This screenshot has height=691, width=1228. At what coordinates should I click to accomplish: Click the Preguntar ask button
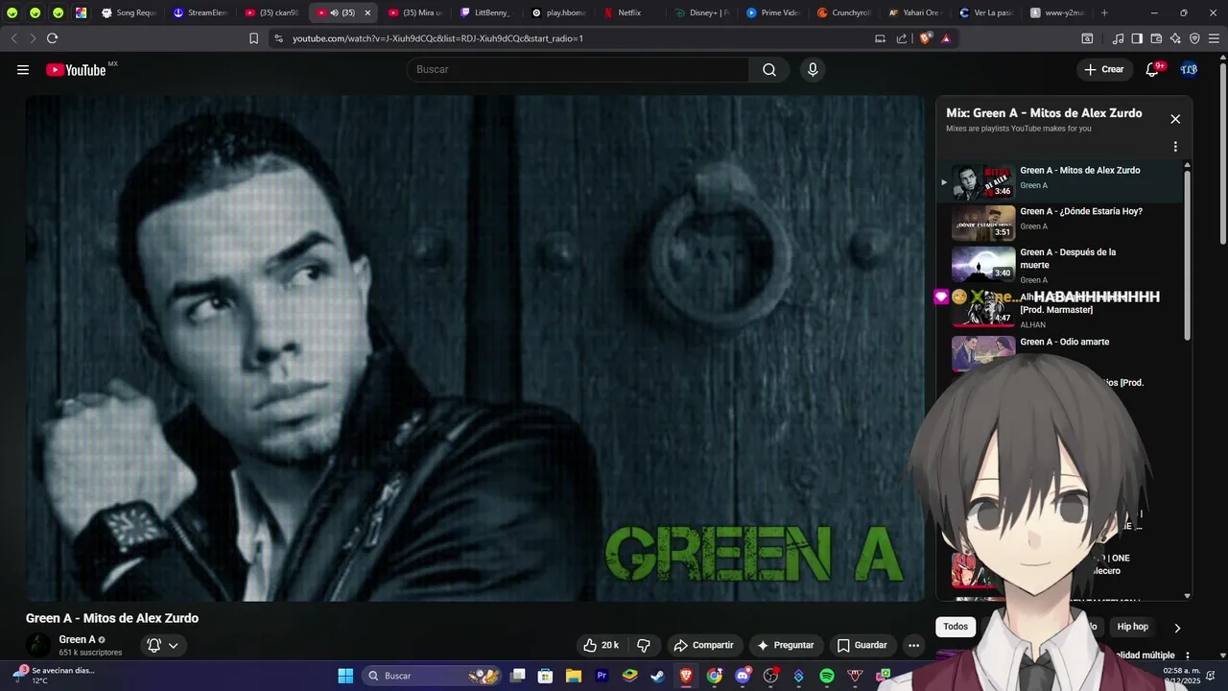click(785, 645)
